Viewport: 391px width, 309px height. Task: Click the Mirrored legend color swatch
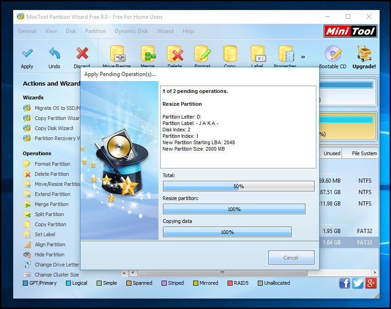[x=195, y=283]
